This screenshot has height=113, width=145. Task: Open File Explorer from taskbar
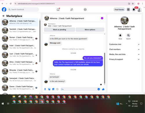click(x=14, y=97)
